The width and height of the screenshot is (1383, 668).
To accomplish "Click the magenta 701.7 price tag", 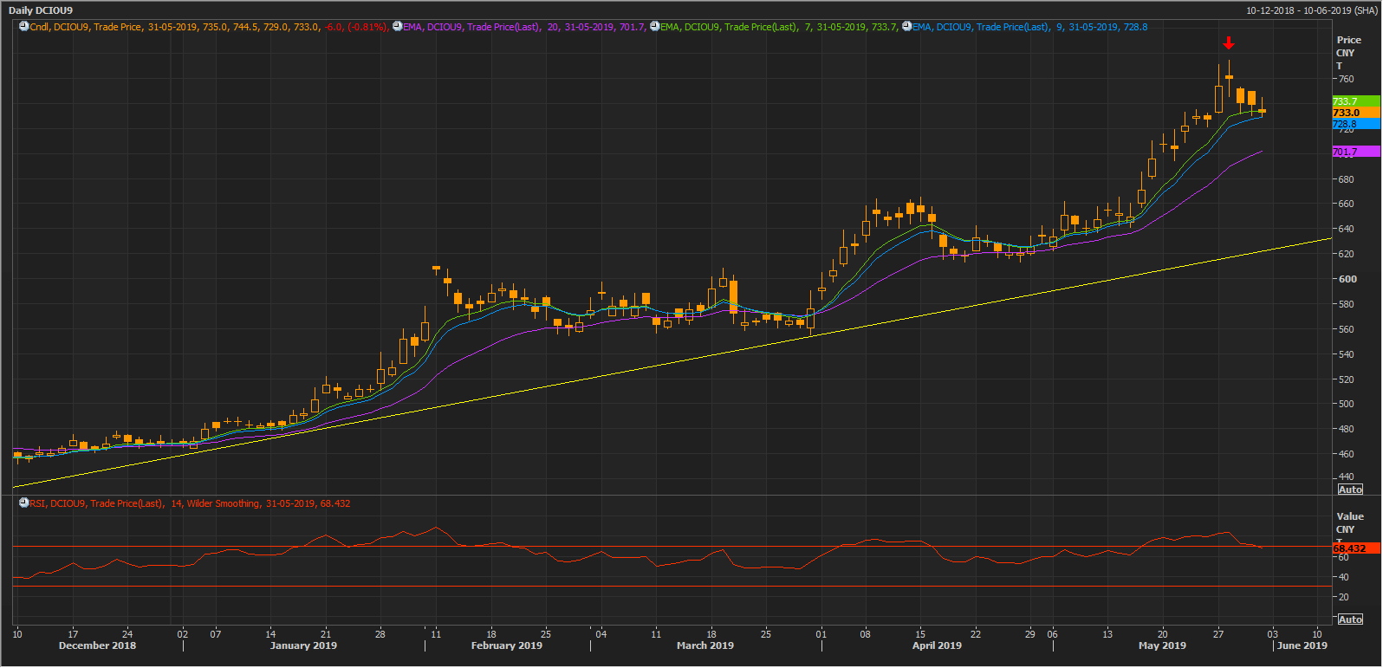I will (x=1355, y=152).
